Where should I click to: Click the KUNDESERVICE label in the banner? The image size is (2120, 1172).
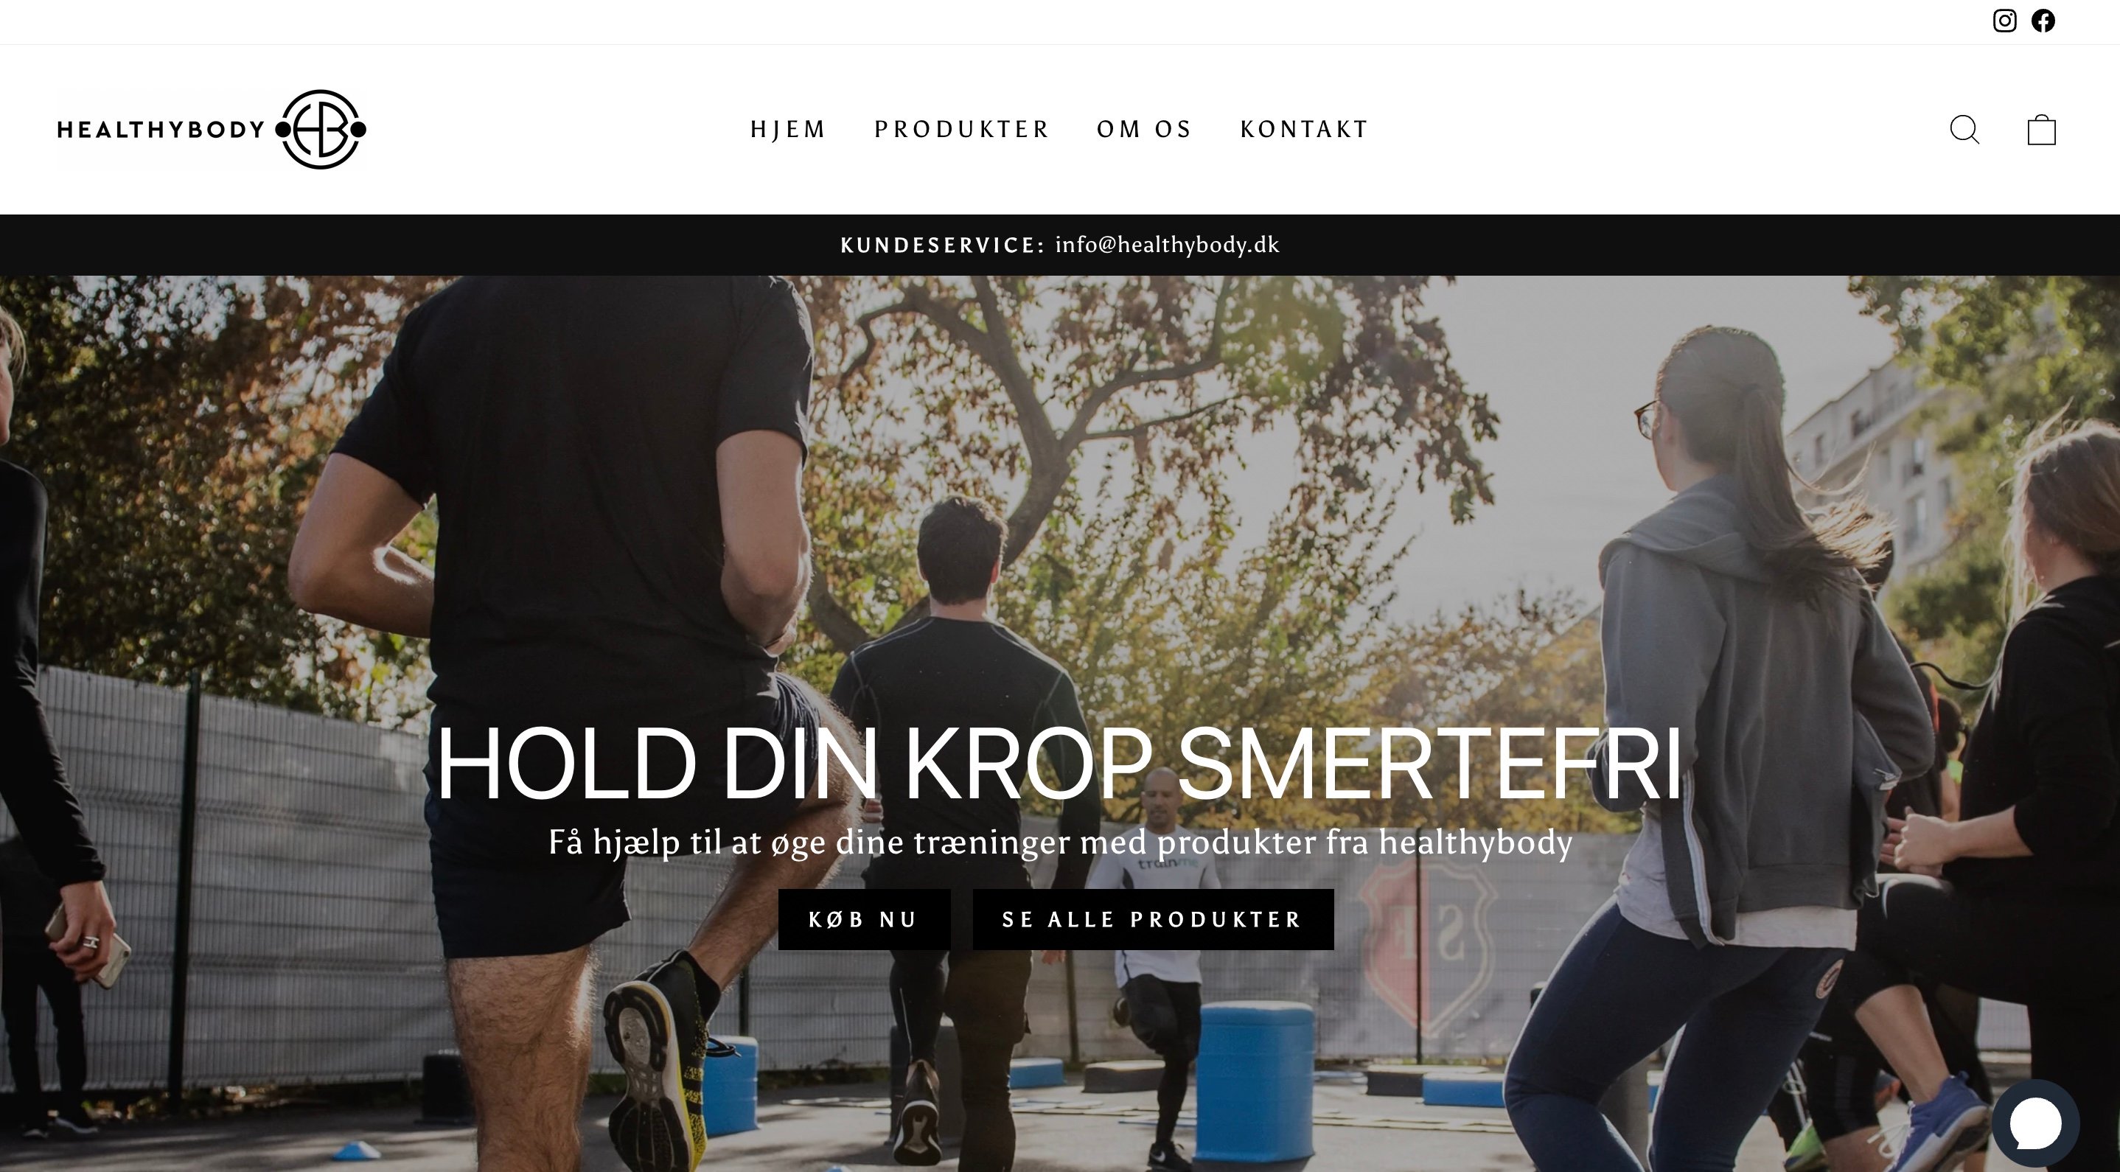pos(941,245)
